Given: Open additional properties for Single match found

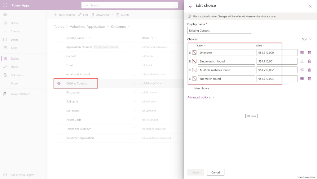Looking at the screenshot, I should tap(302, 61).
